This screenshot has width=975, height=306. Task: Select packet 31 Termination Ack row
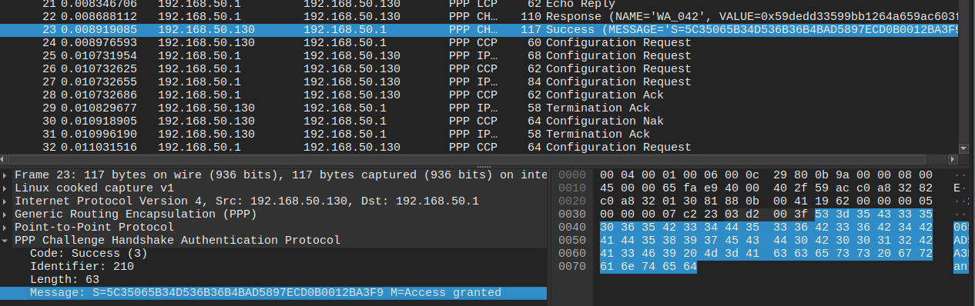tap(478, 134)
